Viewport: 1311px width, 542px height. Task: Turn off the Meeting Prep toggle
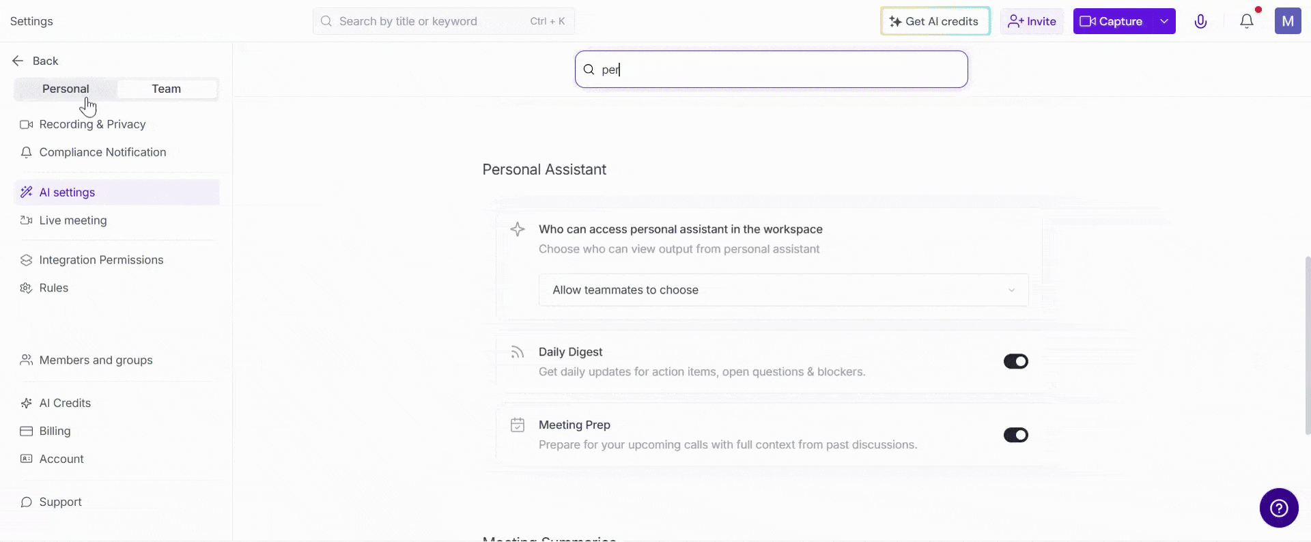(x=1015, y=435)
